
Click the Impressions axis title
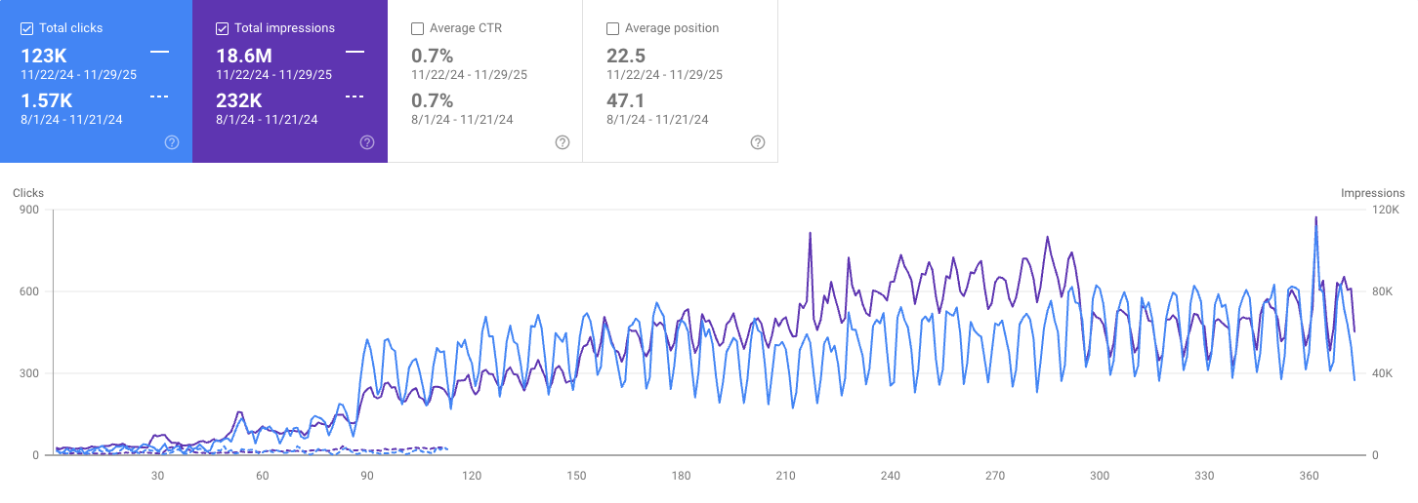(x=1372, y=193)
